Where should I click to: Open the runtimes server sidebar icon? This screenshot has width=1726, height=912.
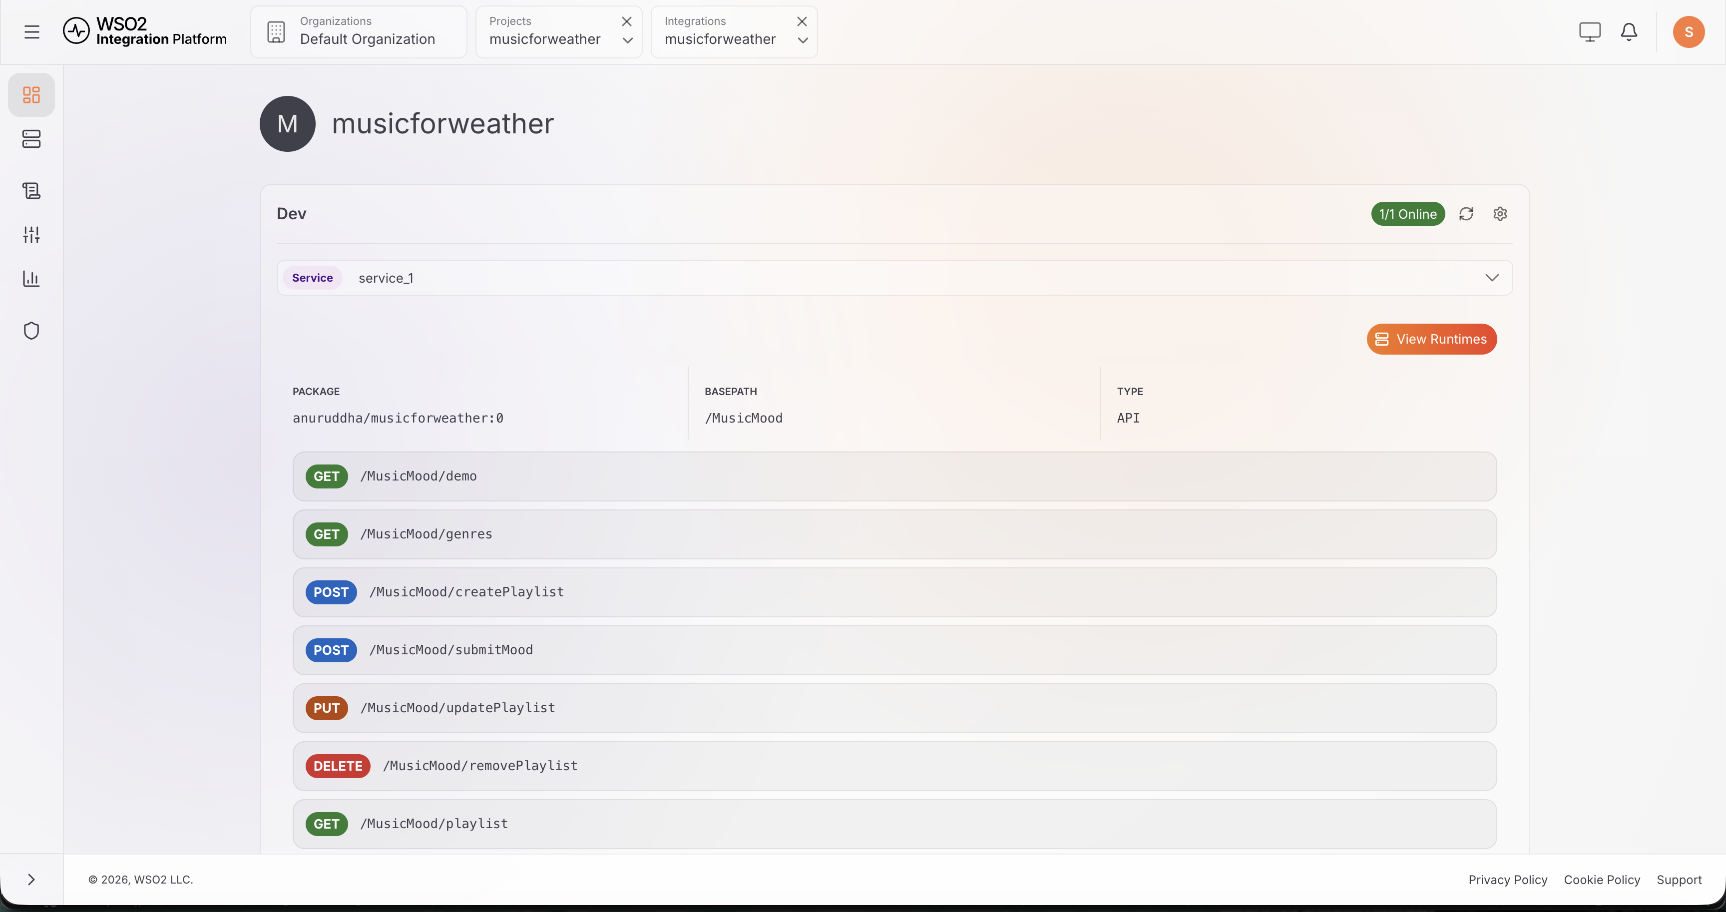[x=31, y=139]
